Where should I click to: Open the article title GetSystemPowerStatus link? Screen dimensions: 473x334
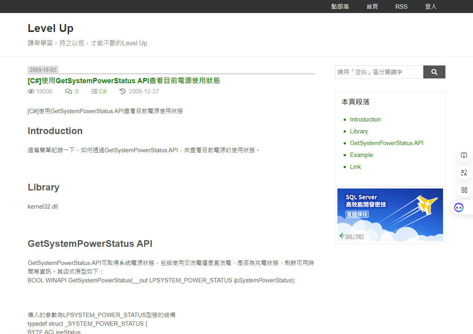[x=124, y=81]
